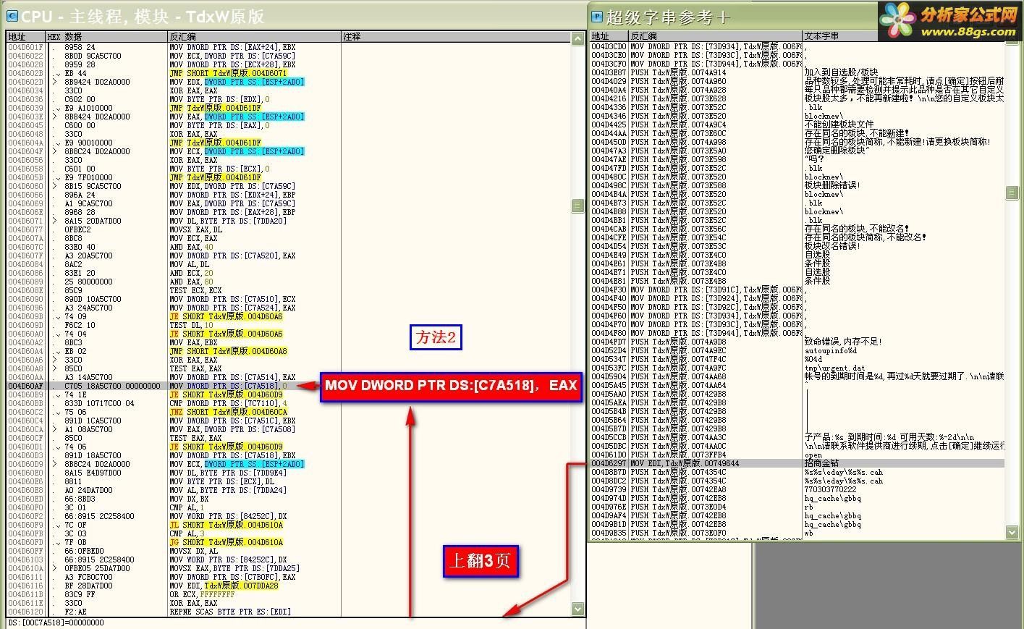This screenshot has width=1024, height=629.
Task: Select string row 加入到自选股/板块
Action: pos(797,72)
